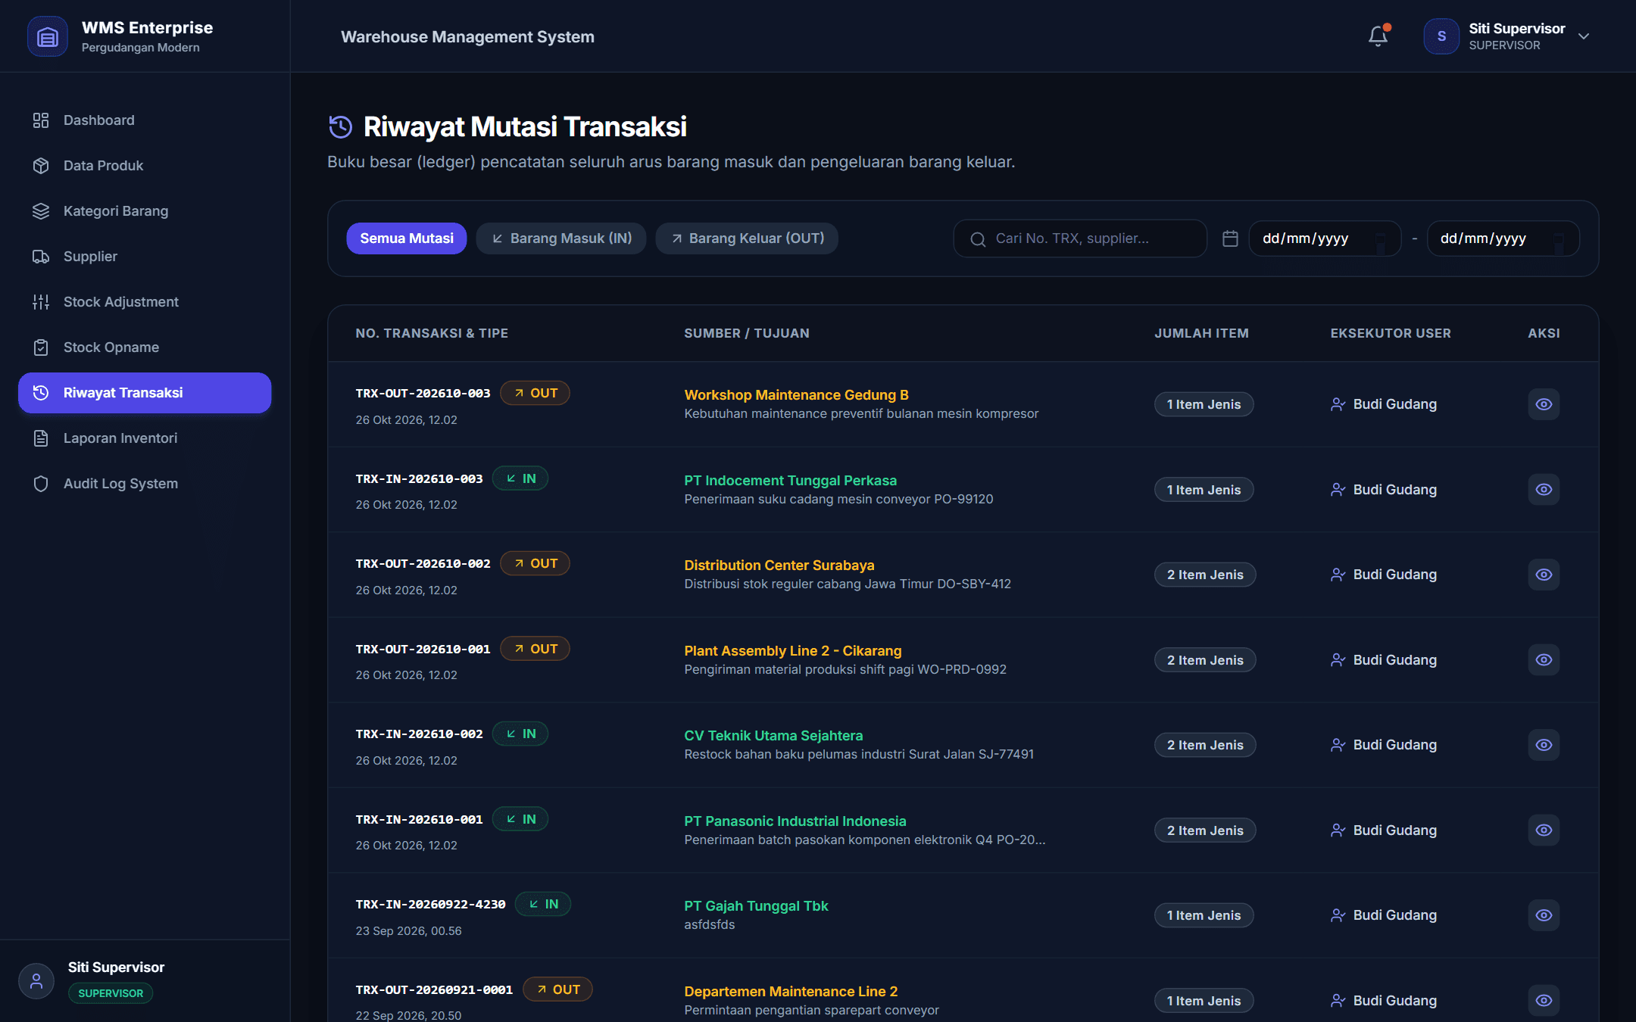Click the WMS Enterprise warehouse logo icon
This screenshot has height=1022, width=1636.
point(47,36)
